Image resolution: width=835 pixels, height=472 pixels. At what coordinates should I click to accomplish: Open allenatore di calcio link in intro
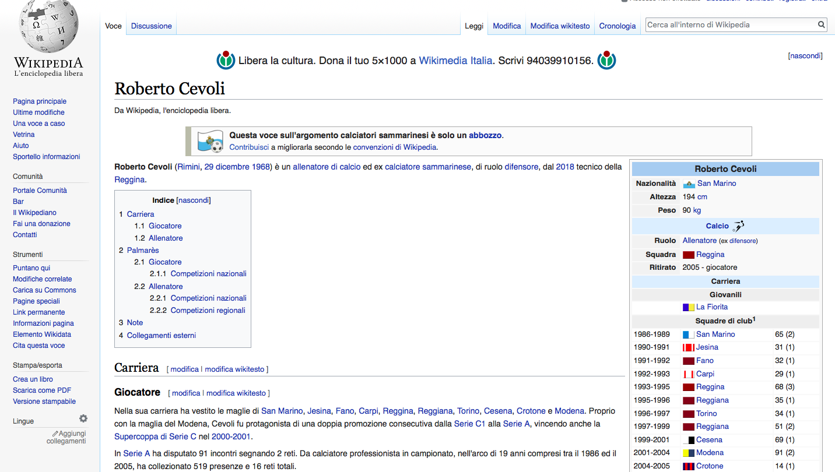point(327,167)
